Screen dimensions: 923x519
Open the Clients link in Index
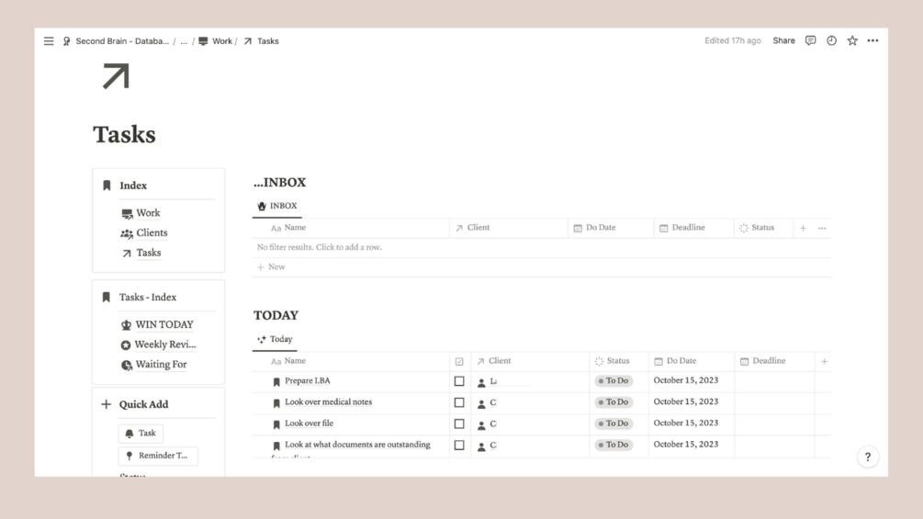tap(152, 233)
